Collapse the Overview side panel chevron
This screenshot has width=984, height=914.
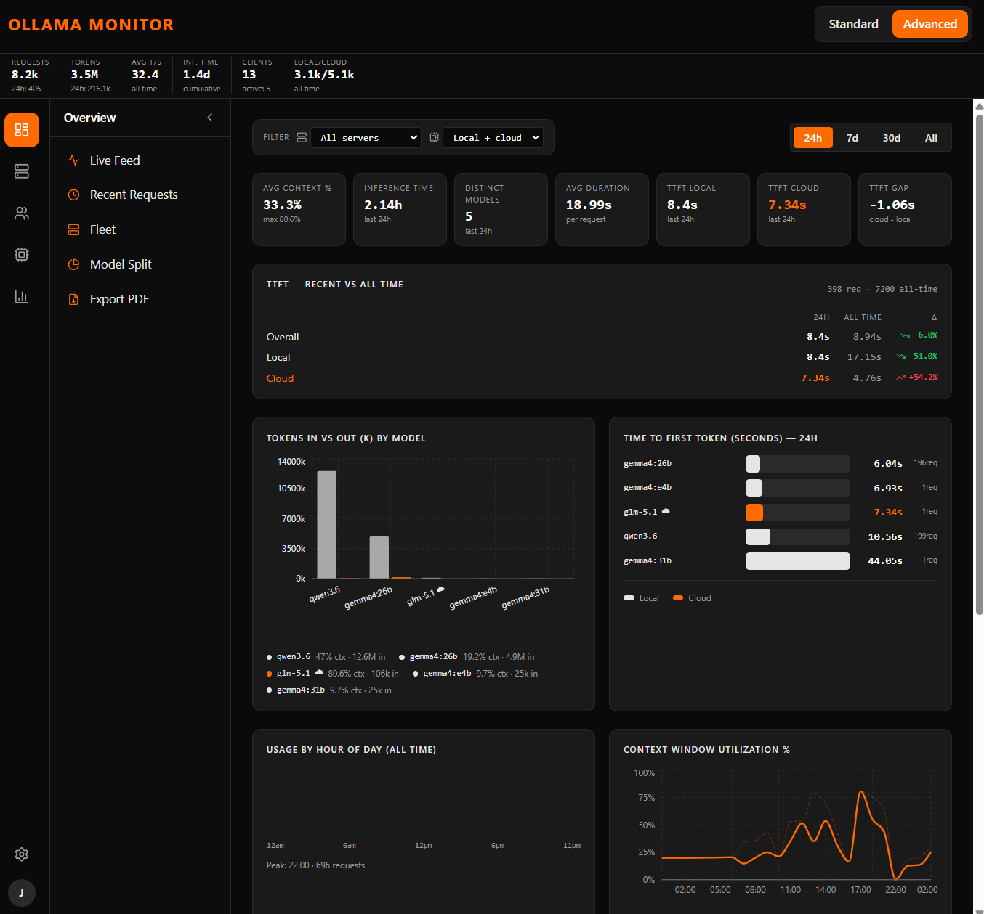coord(210,118)
